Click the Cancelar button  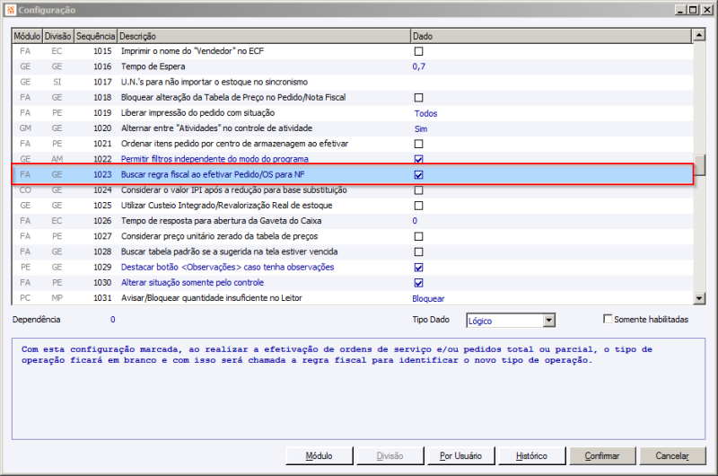tap(672, 456)
